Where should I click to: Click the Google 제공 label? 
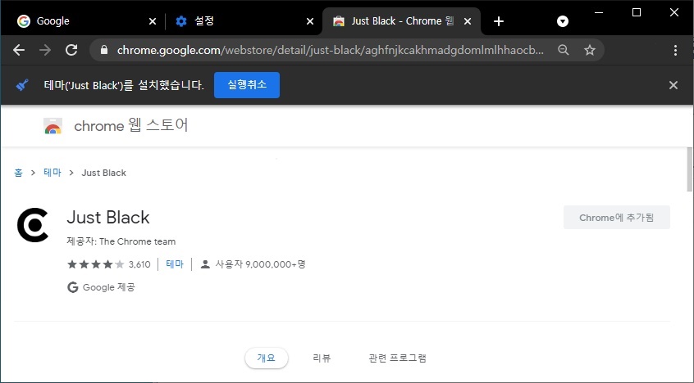[x=109, y=287]
